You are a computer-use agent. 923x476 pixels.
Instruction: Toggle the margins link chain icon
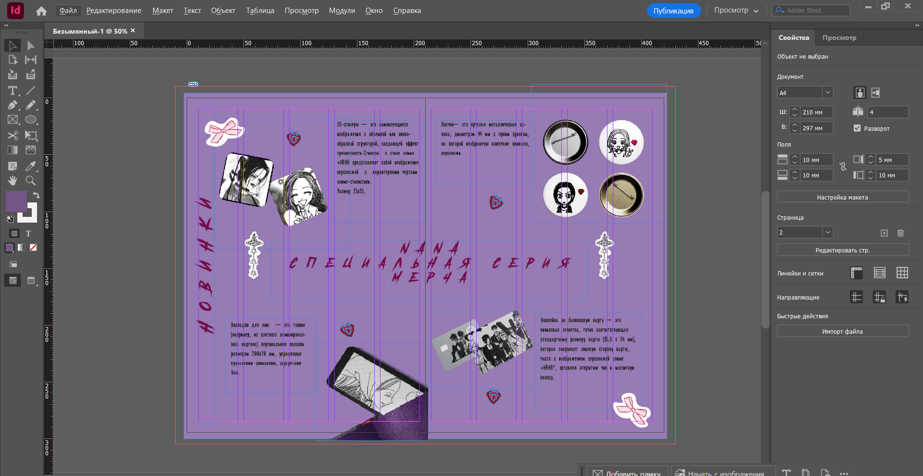pyautogui.click(x=843, y=167)
